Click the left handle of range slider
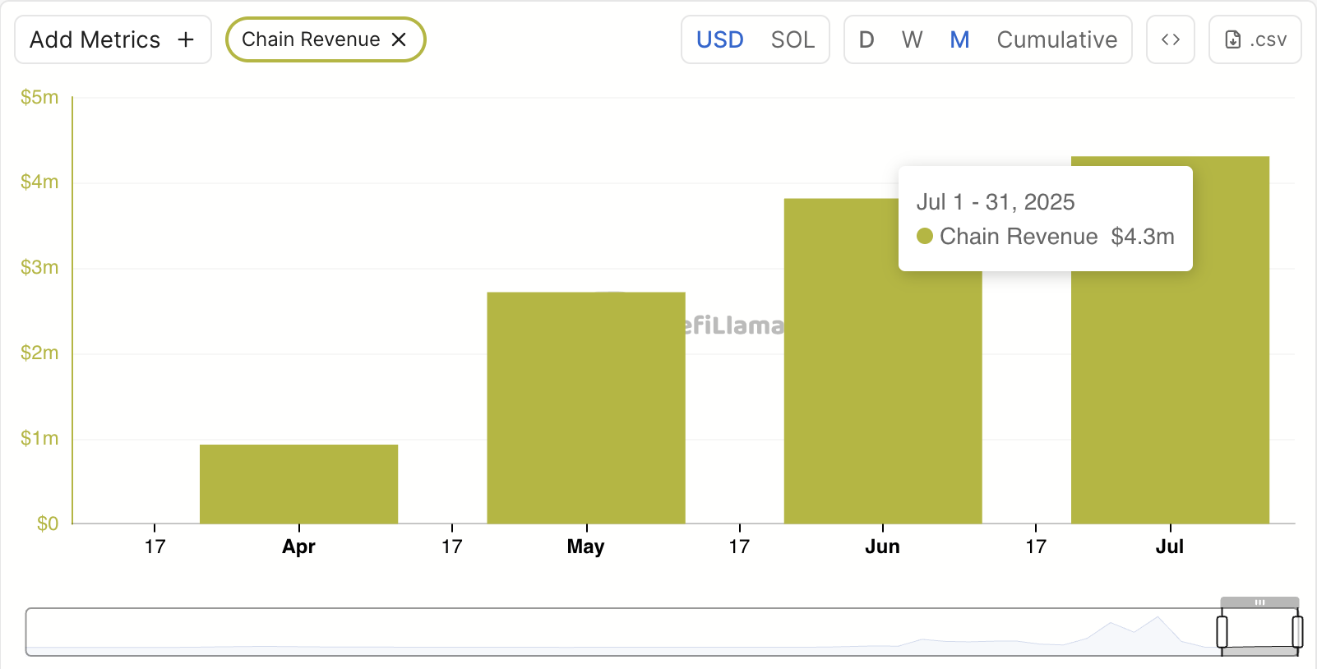The width and height of the screenshot is (1317, 669). (x=1222, y=632)
